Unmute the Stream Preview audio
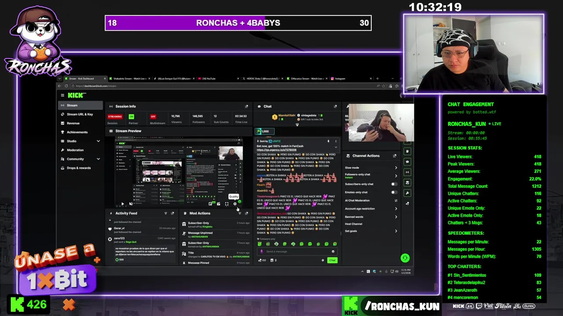 coord(131,204)
